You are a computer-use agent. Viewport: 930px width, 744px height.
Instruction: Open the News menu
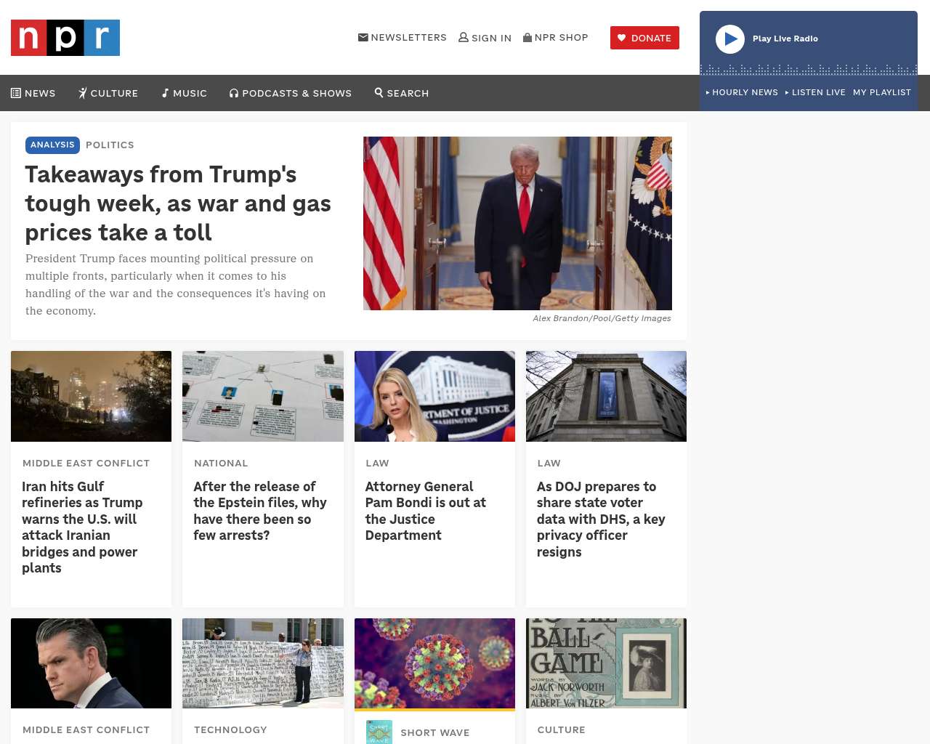[x=33, y=93]
